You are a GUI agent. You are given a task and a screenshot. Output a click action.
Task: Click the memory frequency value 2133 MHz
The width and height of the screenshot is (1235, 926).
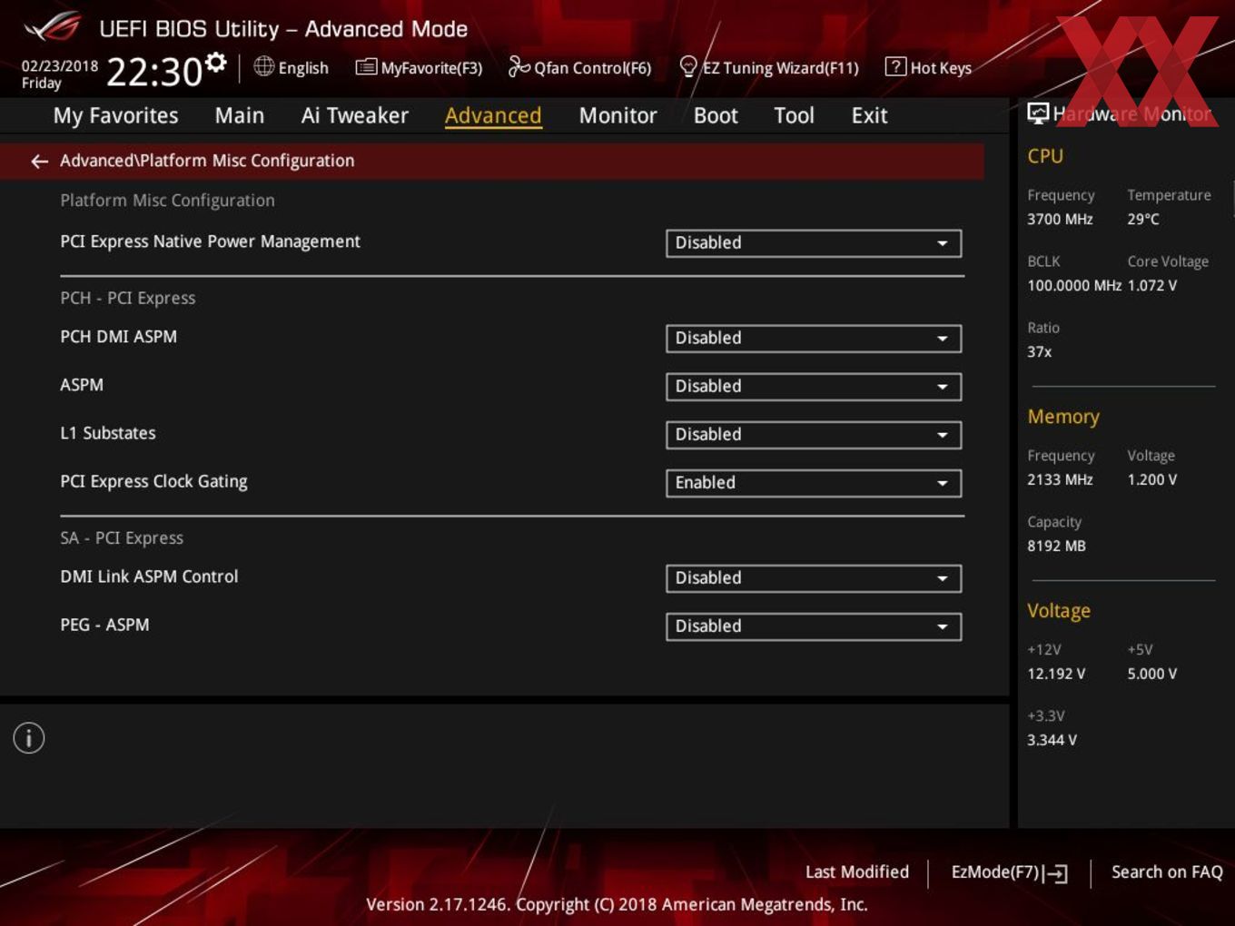1060,479
